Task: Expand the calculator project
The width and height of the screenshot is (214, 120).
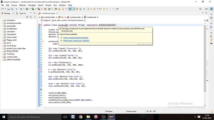Action: 2,32
